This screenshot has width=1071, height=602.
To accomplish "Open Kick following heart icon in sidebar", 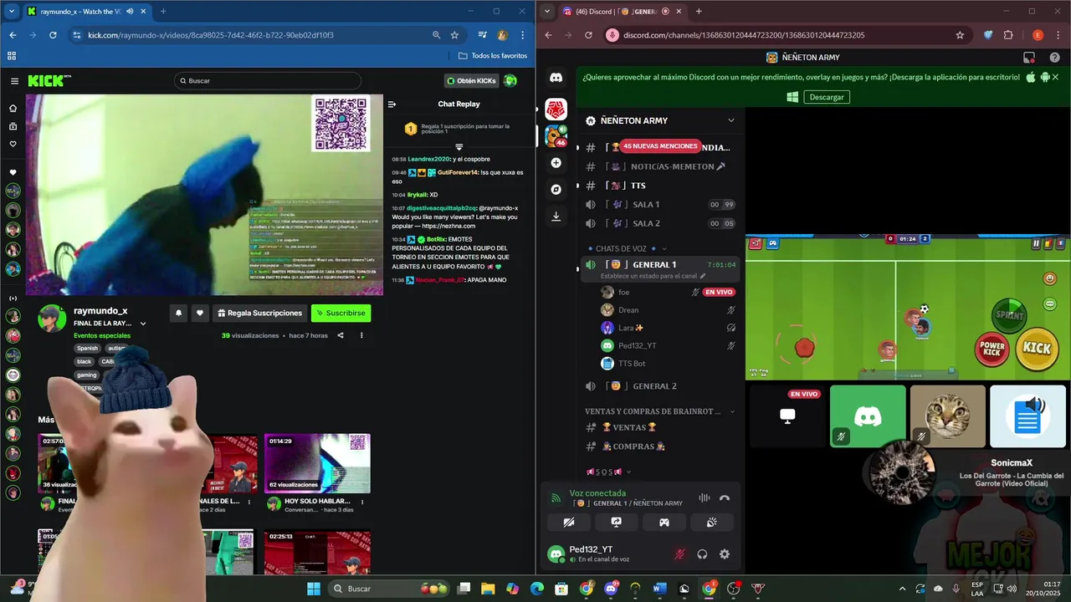I will pos(13,144).
